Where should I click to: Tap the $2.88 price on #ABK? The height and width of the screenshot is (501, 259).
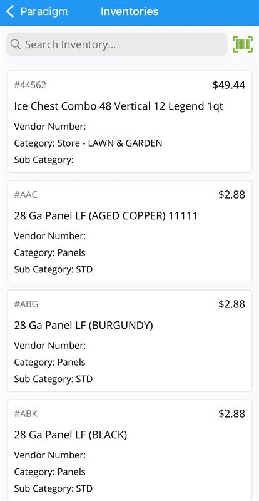pyautogui.click(x=231, y=414)
